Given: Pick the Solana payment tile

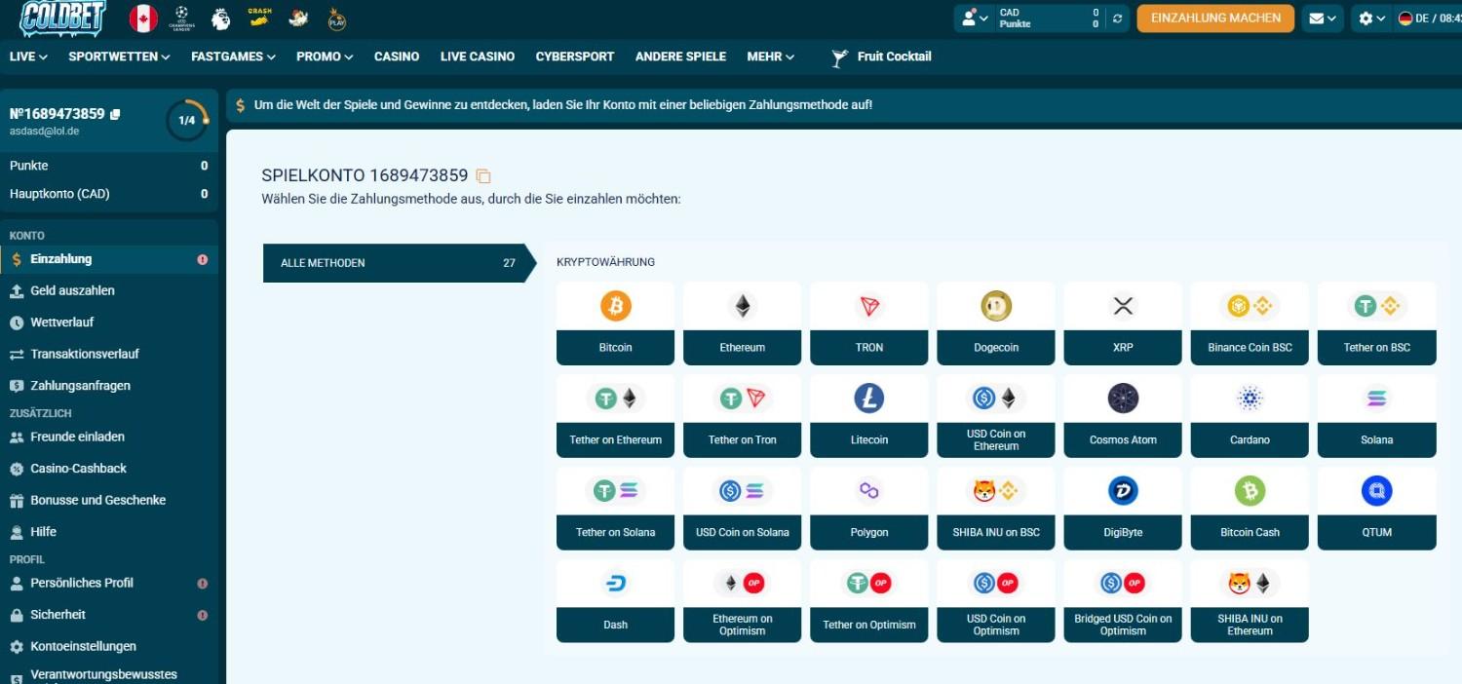Looking at the screenshot, I should [x=1376, y=416].
